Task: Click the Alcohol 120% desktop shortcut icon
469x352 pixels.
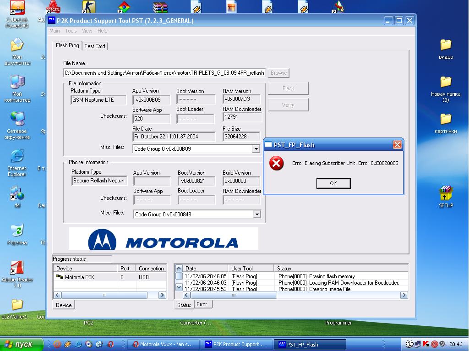Action: [53, 6]
